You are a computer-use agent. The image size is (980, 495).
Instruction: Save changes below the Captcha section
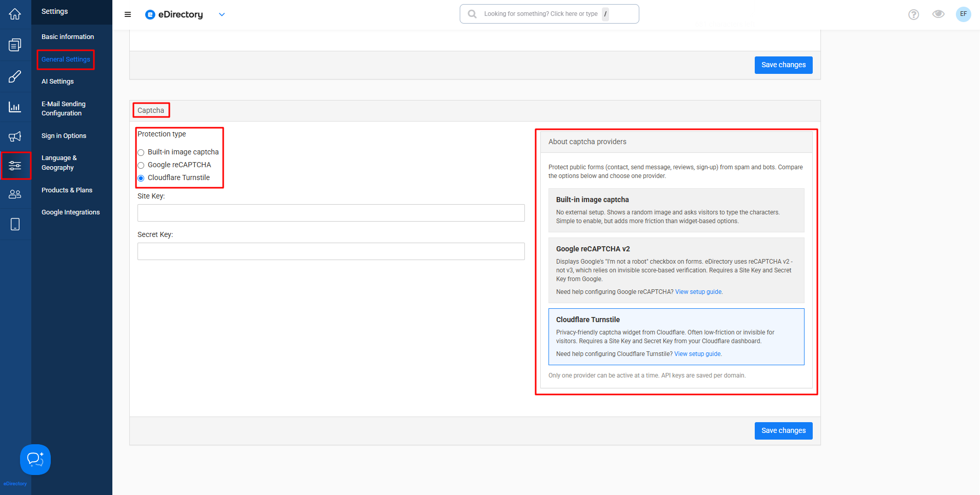point(783,431)
